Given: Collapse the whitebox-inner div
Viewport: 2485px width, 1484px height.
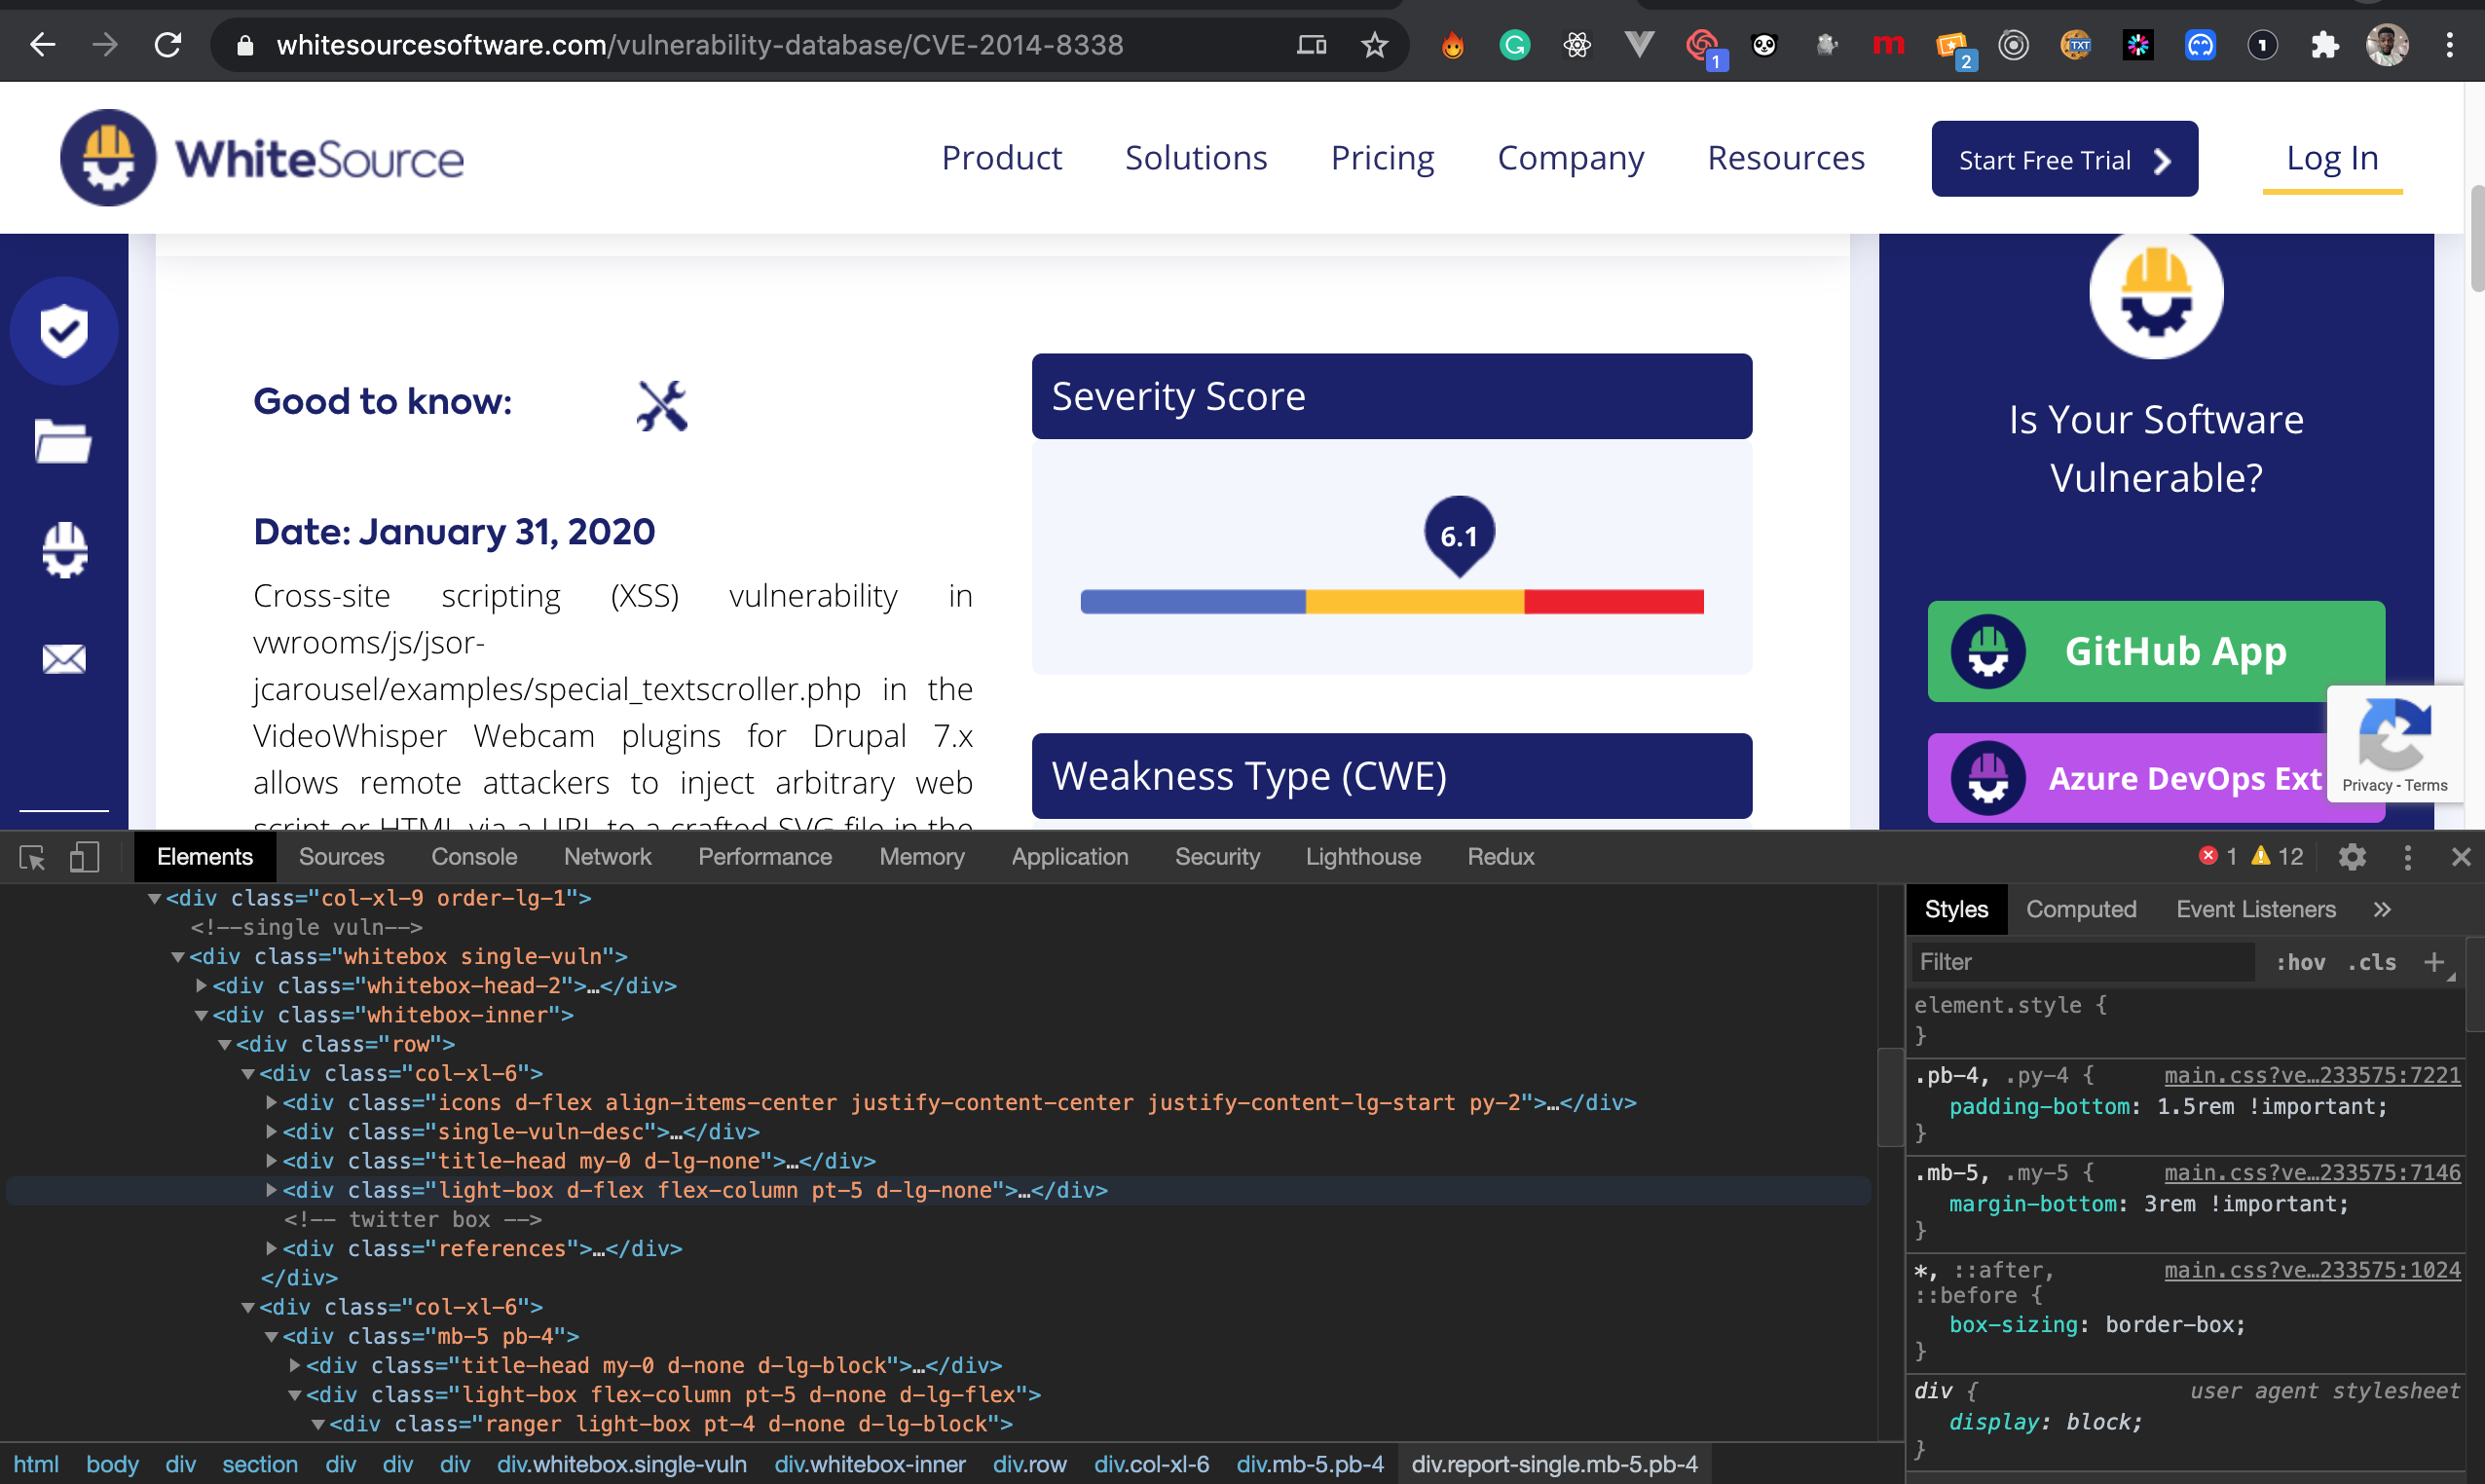Looking at the screenshot, I should 201,1016.
